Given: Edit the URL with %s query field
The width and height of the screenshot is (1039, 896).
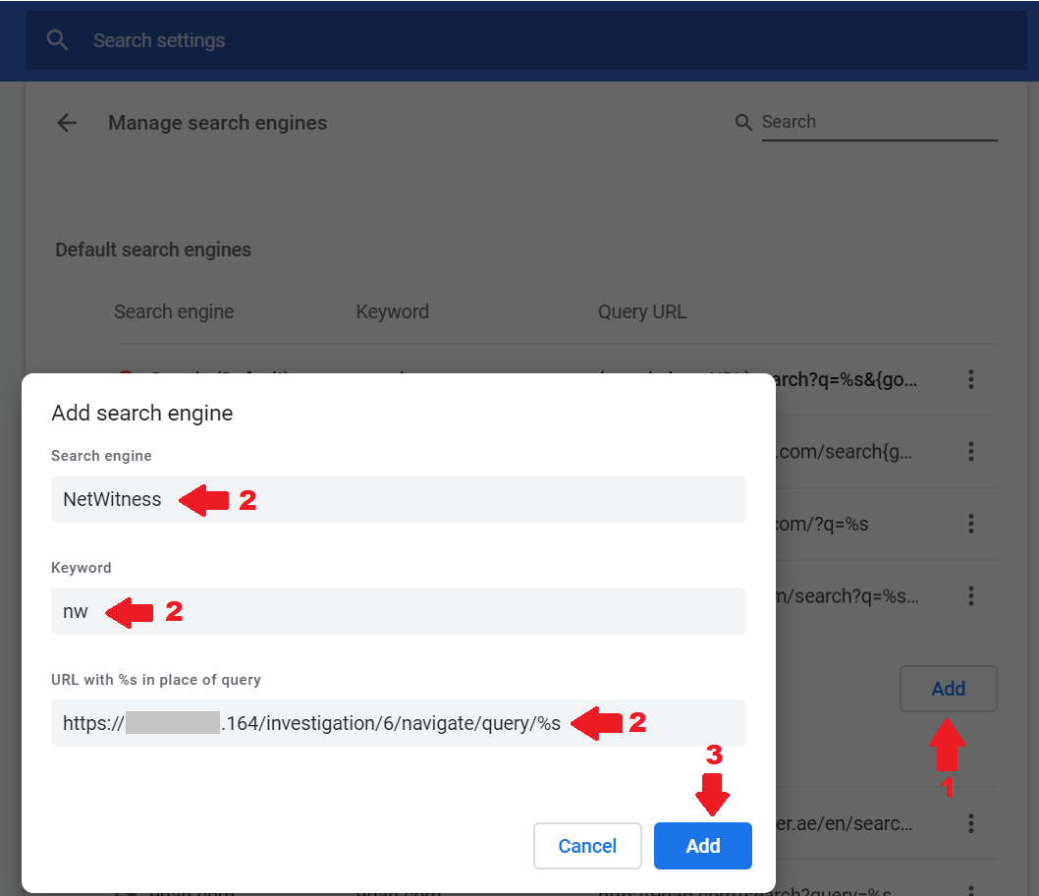Looking at the screenshot, I should point(399,723).
